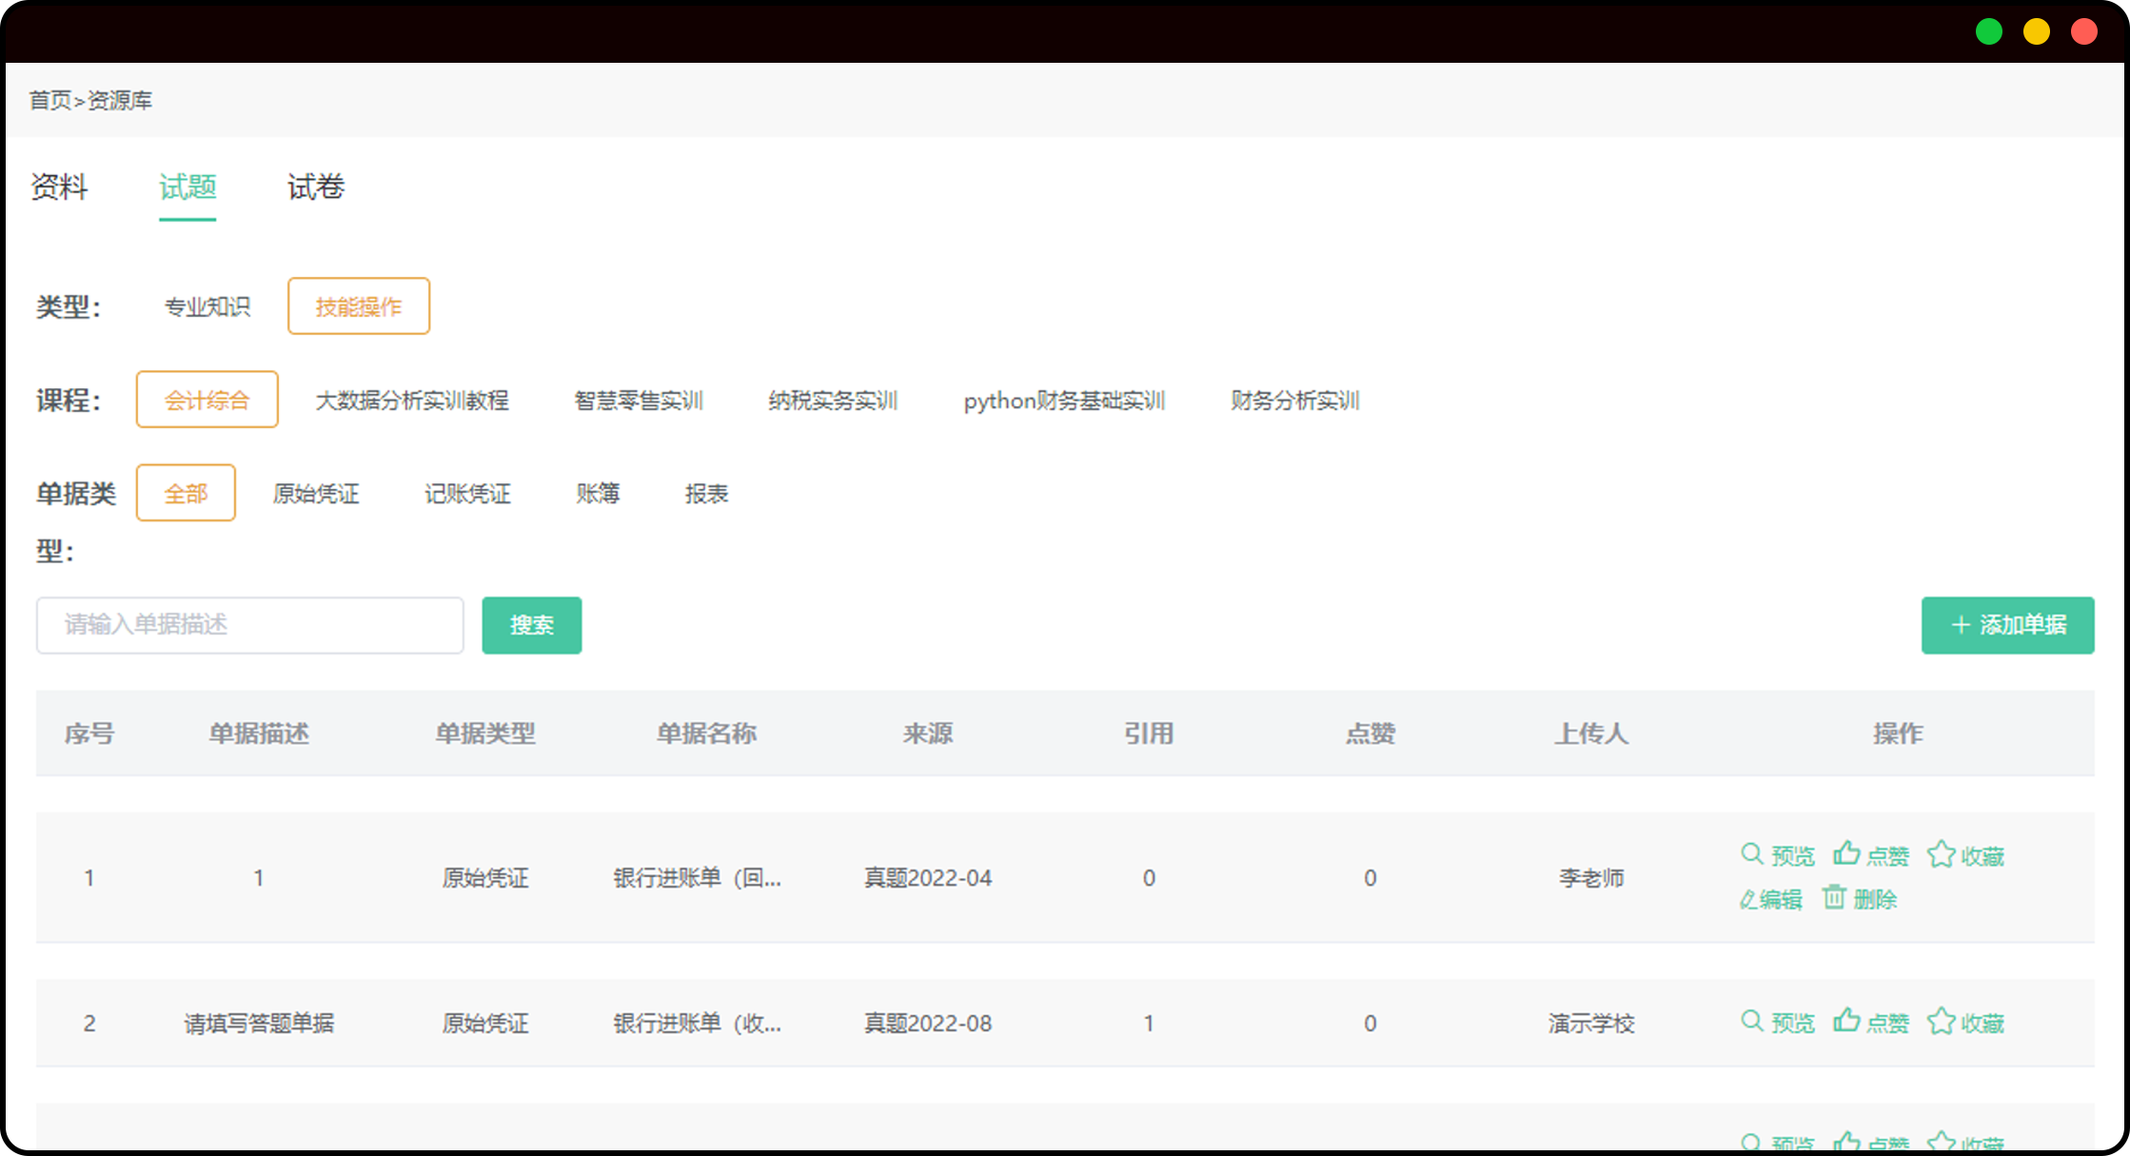Choose python财务基础实训 course filter

coord(1064,401)
